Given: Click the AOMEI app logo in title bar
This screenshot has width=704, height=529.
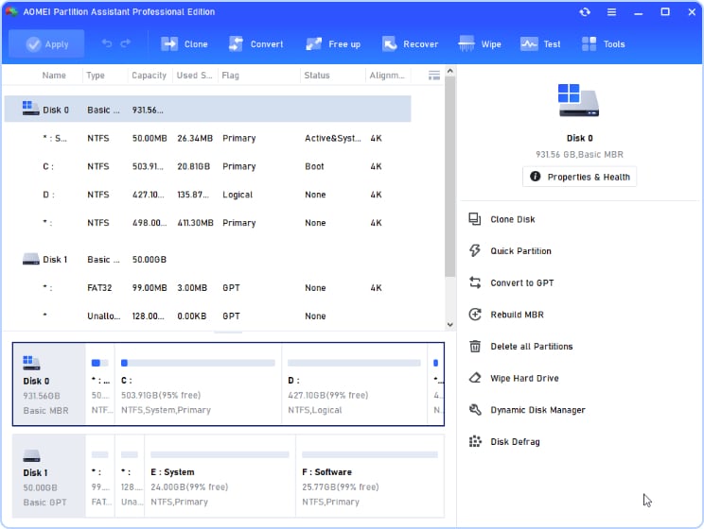Looking at the screenshot, I should pos(11,11).
